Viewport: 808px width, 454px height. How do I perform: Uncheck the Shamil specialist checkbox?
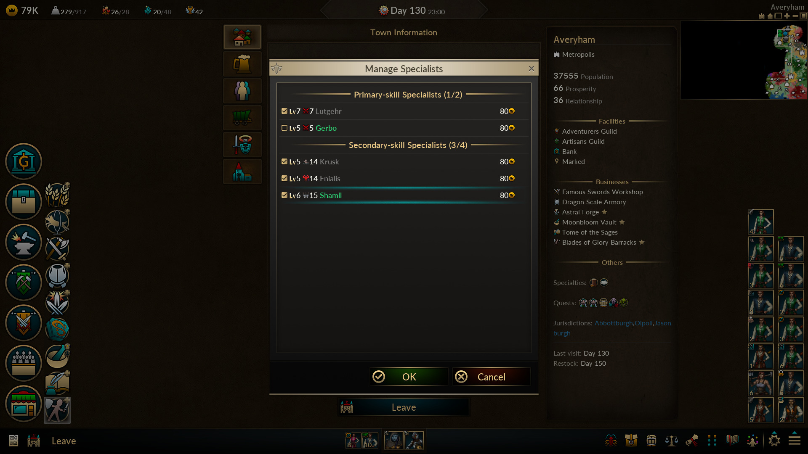[x=284, y=195]
